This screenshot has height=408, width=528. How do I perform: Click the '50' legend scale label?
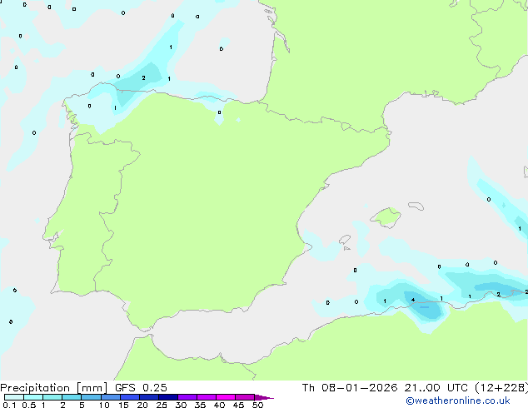click(257, 405)
